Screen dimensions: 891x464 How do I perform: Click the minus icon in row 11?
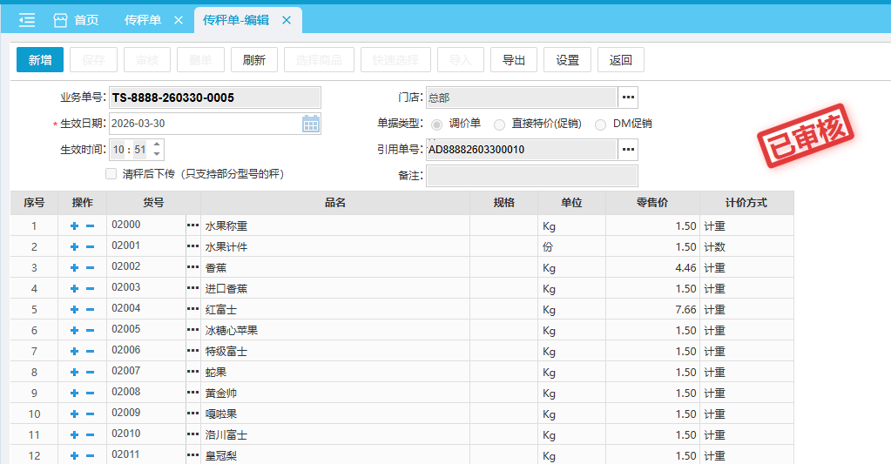point(90,435)
